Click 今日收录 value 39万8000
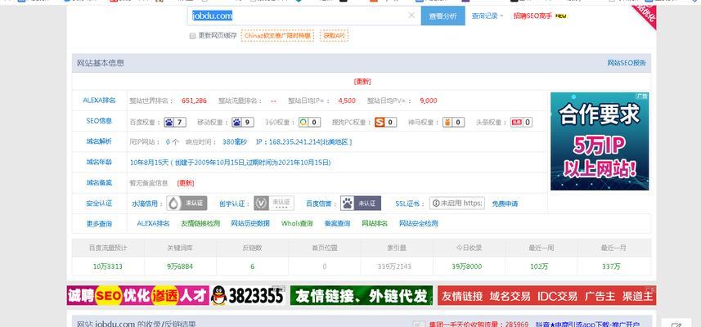Screen dimensions: 701x327 click(x=467, y=267)
